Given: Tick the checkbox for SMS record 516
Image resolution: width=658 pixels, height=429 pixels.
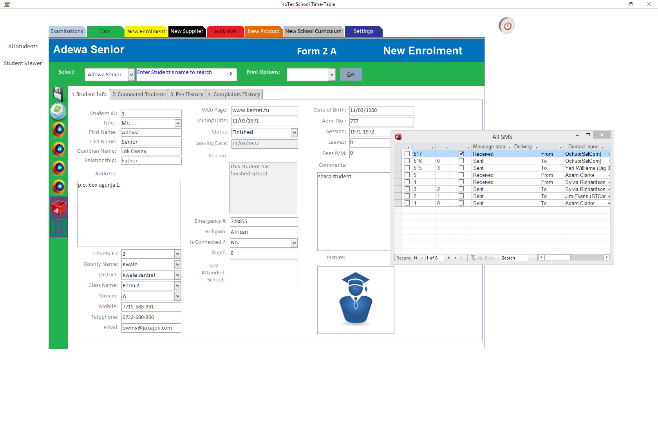Looking at the screenshot, I should [407, 161].
